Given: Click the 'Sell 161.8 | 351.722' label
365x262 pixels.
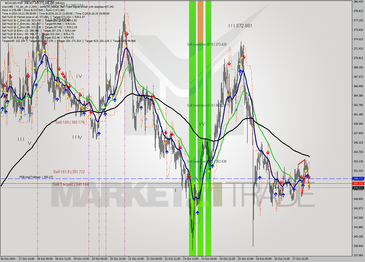Looking at the screenshot, I should tap(69, 172).
